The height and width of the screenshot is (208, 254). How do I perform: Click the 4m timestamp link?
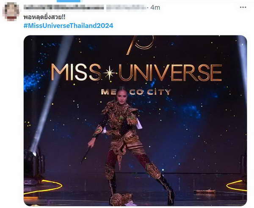[155, 8]
